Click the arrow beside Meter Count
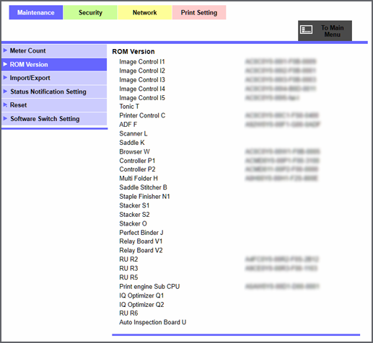This screenshot has height=343, width=373. coord(5,50)
